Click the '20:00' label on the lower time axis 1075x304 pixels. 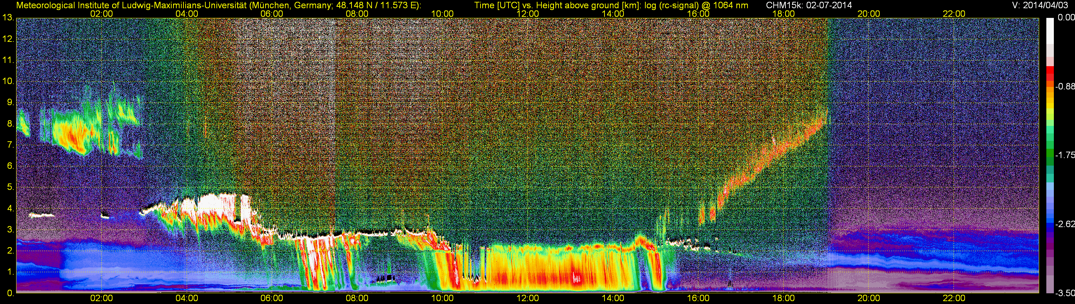[869, 298]
